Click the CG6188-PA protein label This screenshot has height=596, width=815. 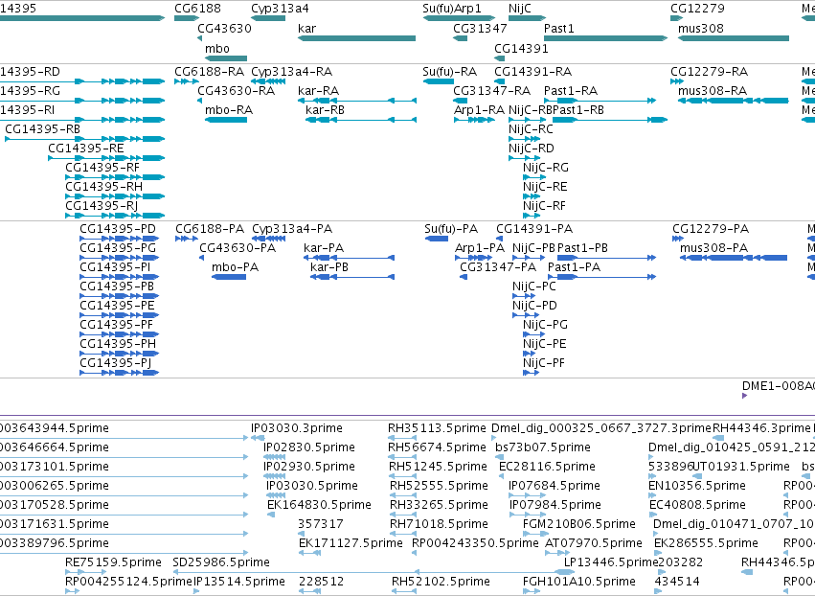point(210,229)
